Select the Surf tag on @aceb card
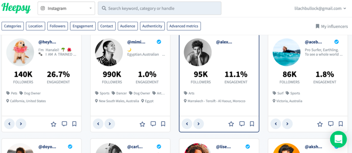352x153 pixels. click(278, 93)
